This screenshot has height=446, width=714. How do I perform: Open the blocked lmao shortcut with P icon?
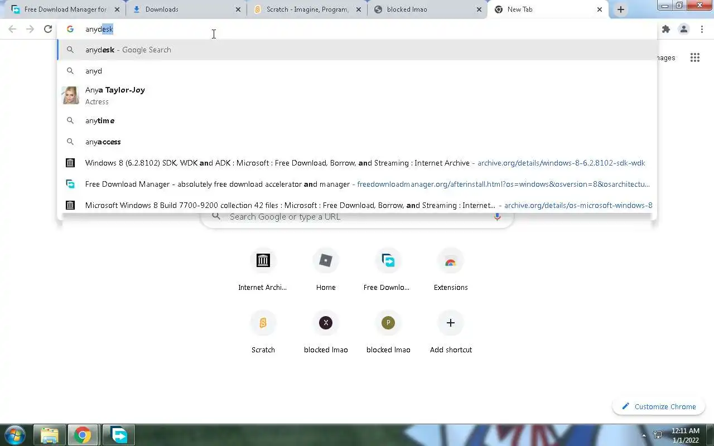388,333
